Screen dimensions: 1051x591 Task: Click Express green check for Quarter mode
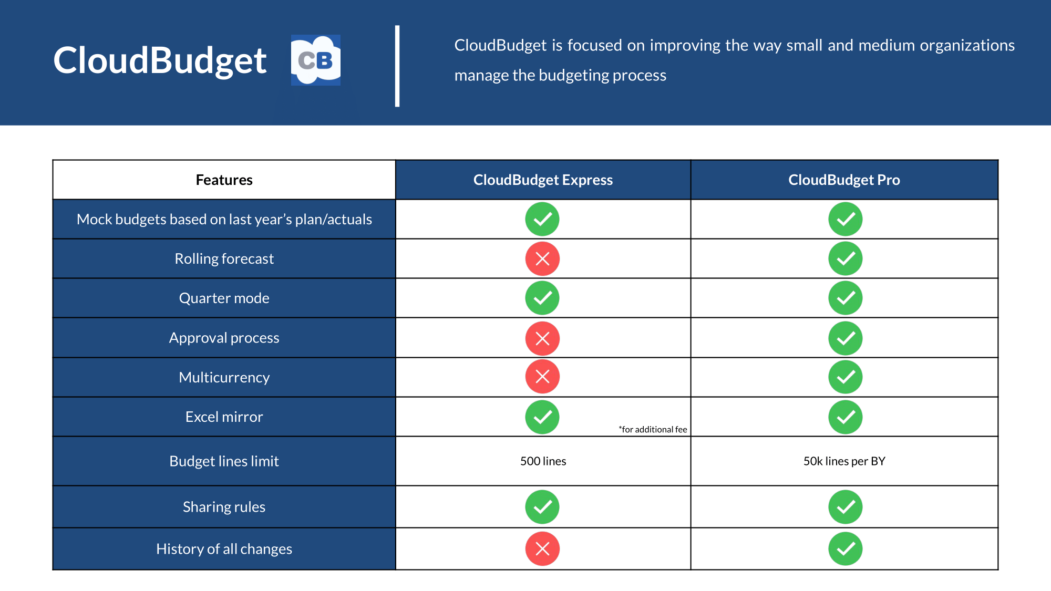click(x=542, y=298)
